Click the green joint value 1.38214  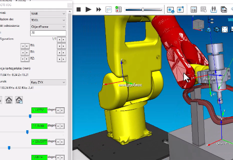pos(39,157)
